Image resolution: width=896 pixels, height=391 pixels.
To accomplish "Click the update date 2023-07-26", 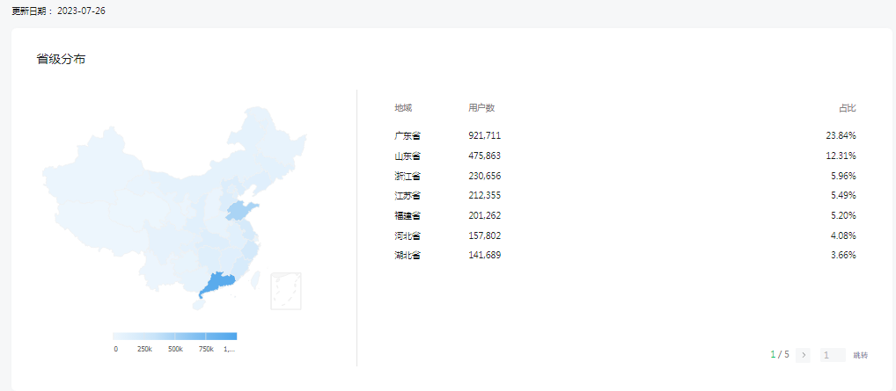I will click(x=81, y=11).
